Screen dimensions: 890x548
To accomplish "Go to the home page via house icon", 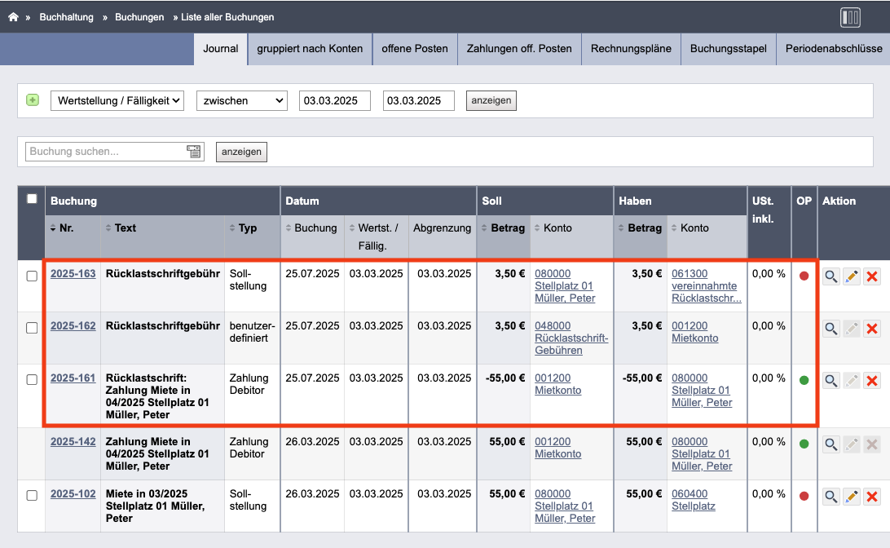I will coord(13,17).
